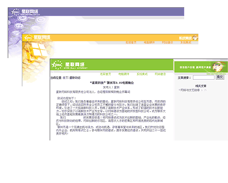The image size is (228, 183).
Task: Open 返回首页 in the orange page menu
Action: (131, 43)
